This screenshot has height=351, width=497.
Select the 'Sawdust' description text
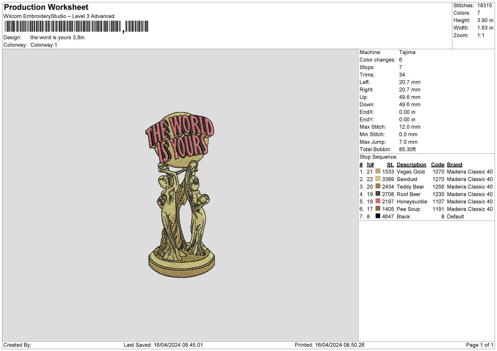coord(407,179)
